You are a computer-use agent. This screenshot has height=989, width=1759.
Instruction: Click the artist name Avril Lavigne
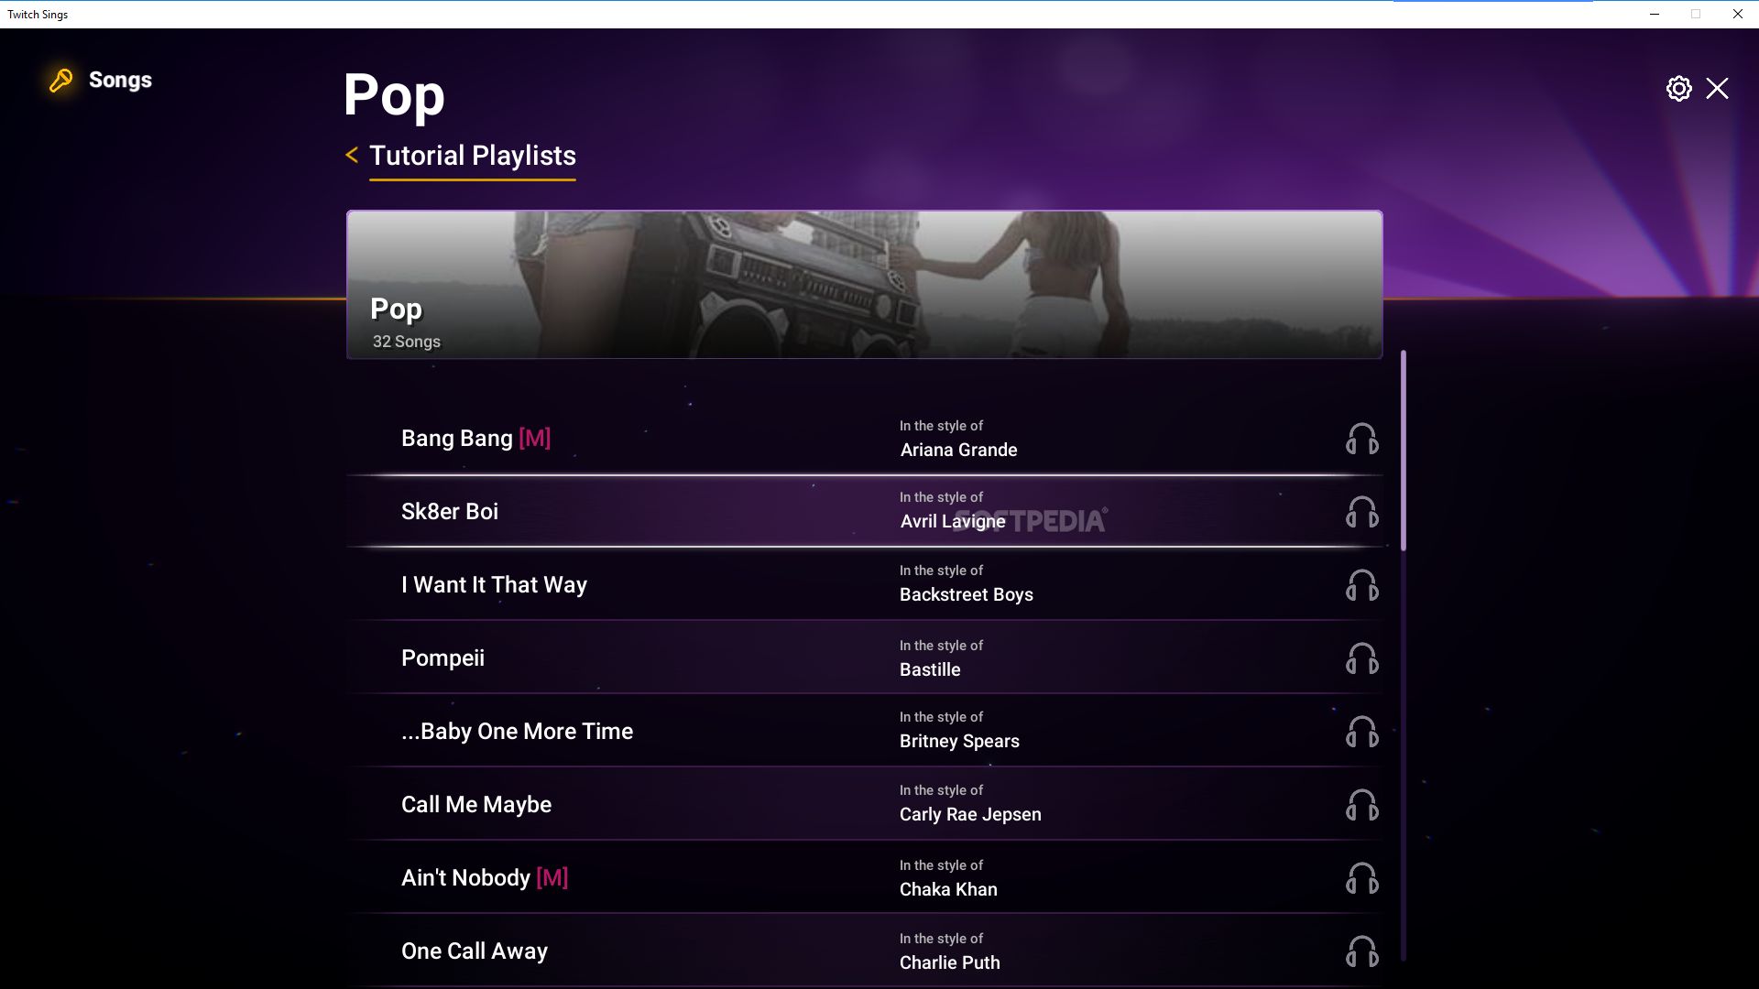pyautogui.click(x=953, y=521)
